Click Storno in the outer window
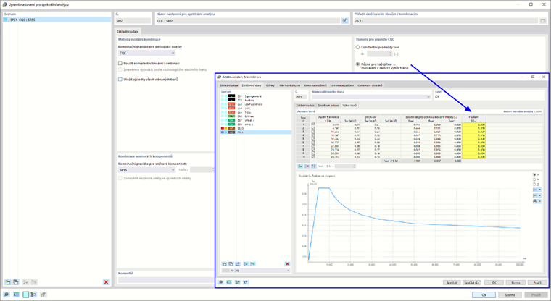This screenshot has width=551, height=301. pos(510,294)
